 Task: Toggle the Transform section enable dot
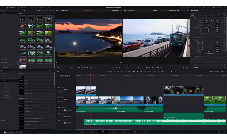click(193, 18)
